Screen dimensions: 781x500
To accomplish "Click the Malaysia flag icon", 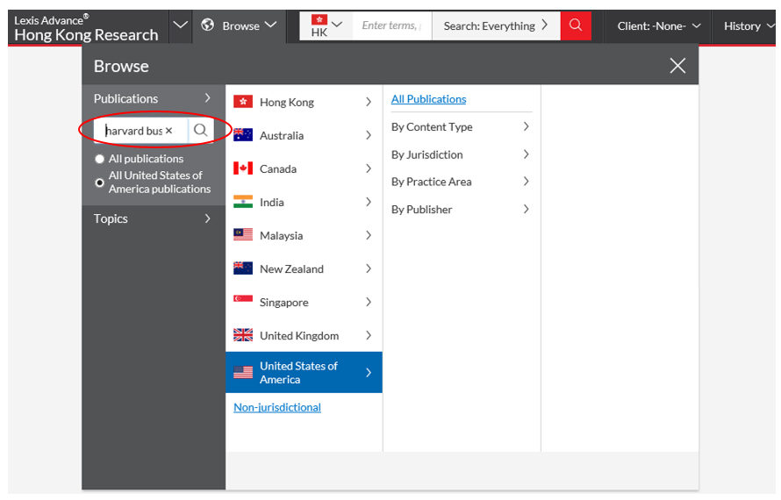I will (x=243, y=235).
